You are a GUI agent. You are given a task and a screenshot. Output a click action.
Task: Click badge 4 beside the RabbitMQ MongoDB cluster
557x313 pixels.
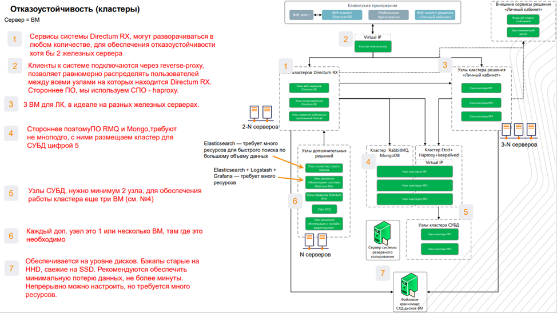point(368,162)
